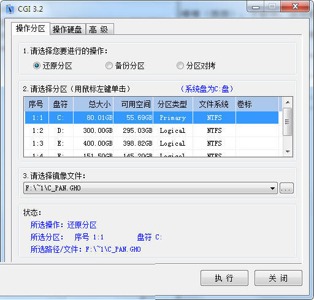The width and height of the screenshot is (314, 300).
Task: Click the D: drive letter cell
Action: coord(61,130)
